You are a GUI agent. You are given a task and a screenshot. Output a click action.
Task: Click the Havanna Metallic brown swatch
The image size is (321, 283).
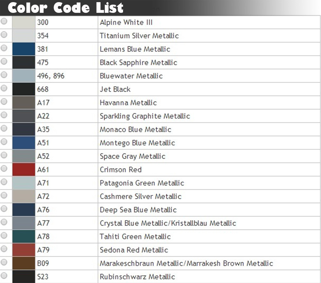coord(24,103)
